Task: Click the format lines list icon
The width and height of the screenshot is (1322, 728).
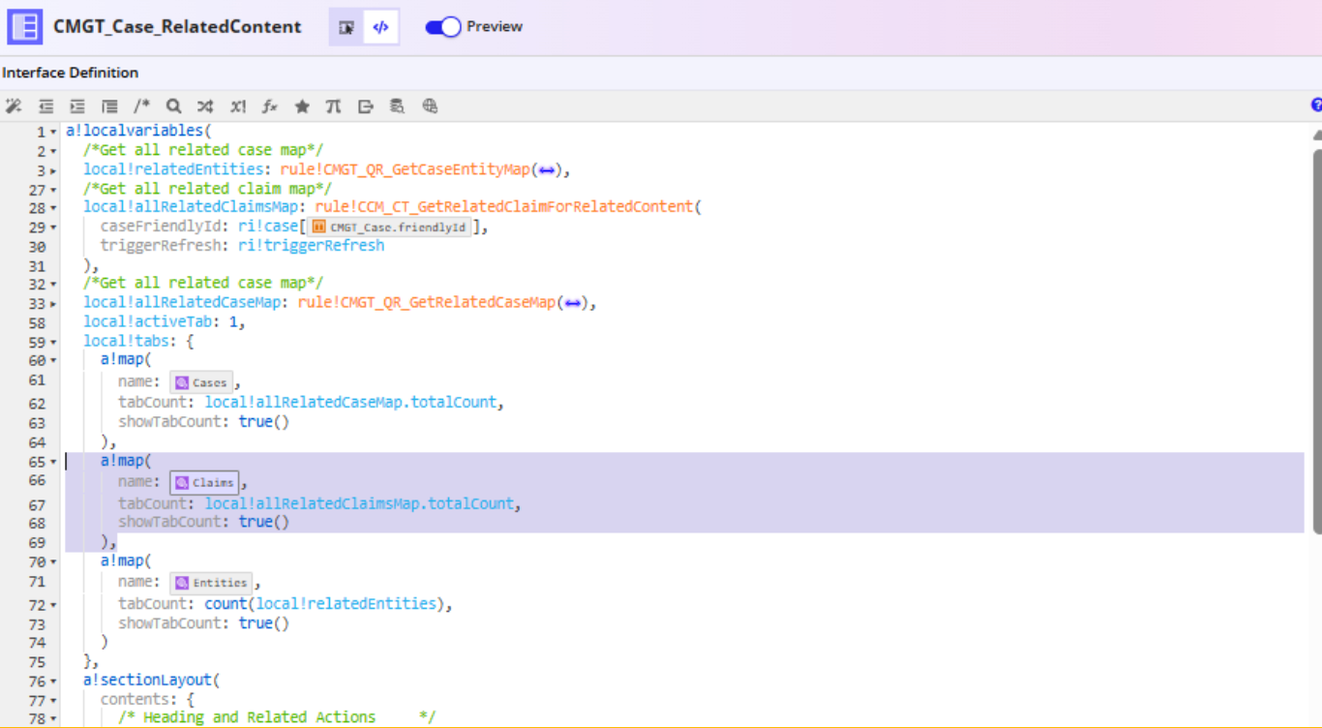Action: click(109, 106)
